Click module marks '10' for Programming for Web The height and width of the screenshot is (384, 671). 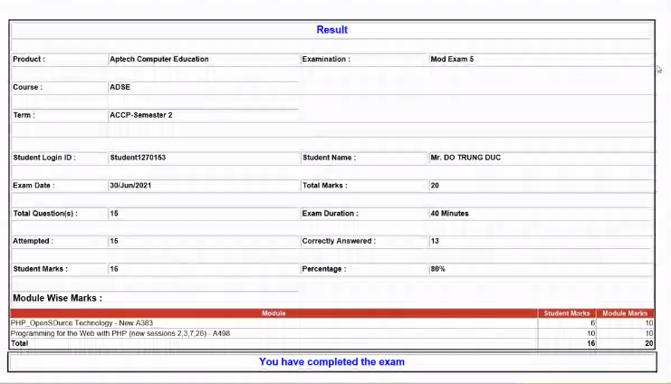[x=649, y=333]
